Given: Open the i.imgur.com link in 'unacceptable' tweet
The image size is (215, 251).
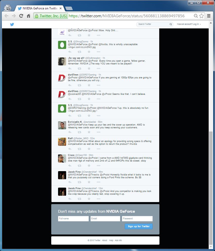Looking at the screenshot, I should (x=82, y=47).
